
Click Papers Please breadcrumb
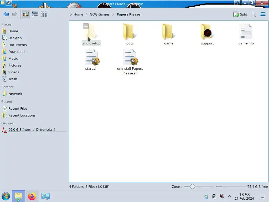(128, 14)
